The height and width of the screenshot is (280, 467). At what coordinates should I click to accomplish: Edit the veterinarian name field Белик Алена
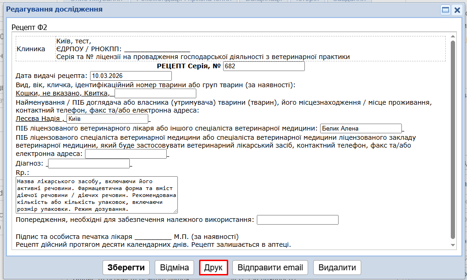pyautogui.click(x=360, y=128)
